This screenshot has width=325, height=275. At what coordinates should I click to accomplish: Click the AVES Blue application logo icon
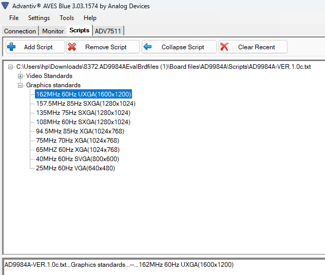coord(5,5)
